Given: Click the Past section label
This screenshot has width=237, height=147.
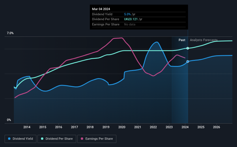Looking at the screenshot, I should [x=182, y=40].
